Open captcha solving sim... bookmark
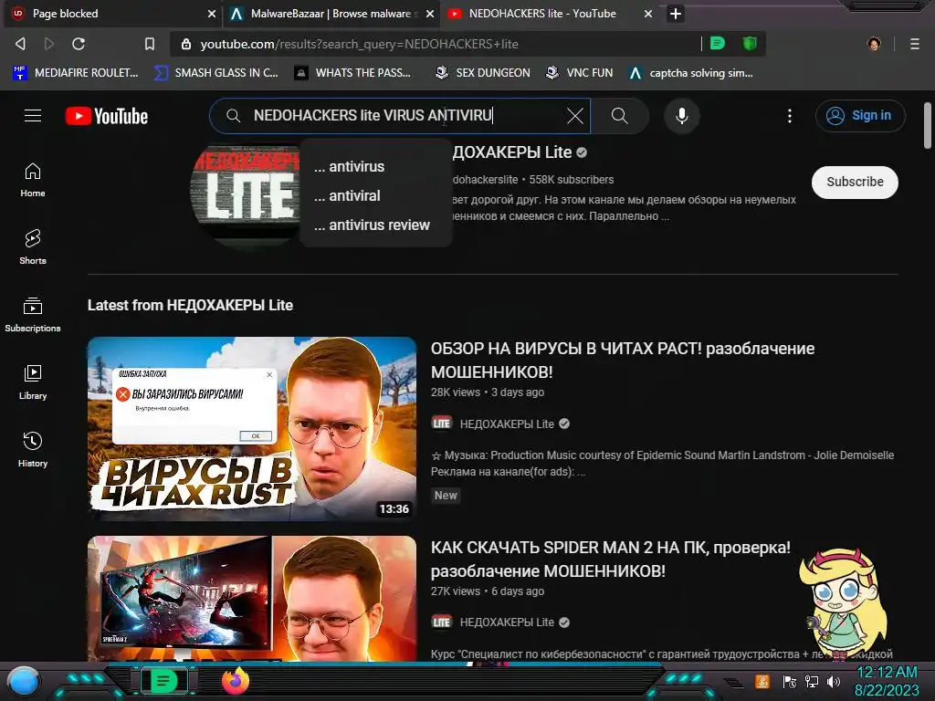 coord(691,73)
